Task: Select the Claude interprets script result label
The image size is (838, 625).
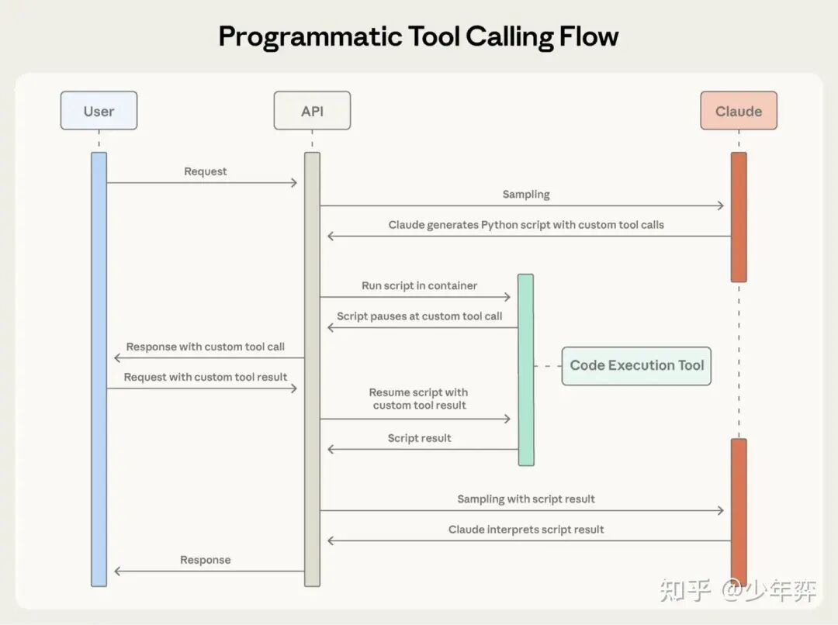Action: [x=525, y=530]
